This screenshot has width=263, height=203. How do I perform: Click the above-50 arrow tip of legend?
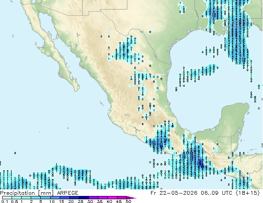tap(131, 198)
